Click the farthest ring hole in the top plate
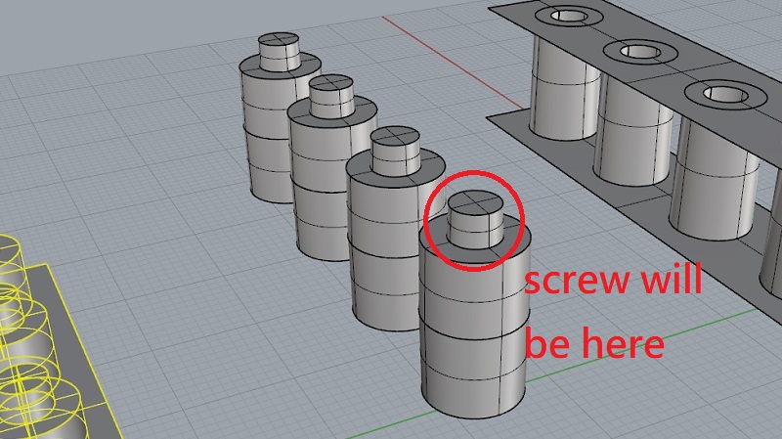782x439 pixels. point(569,16)
